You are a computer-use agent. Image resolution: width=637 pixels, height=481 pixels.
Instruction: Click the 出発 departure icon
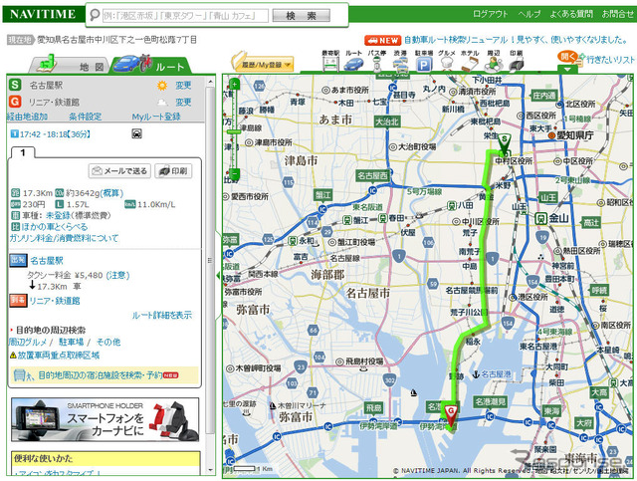click(x=18, y=260)
